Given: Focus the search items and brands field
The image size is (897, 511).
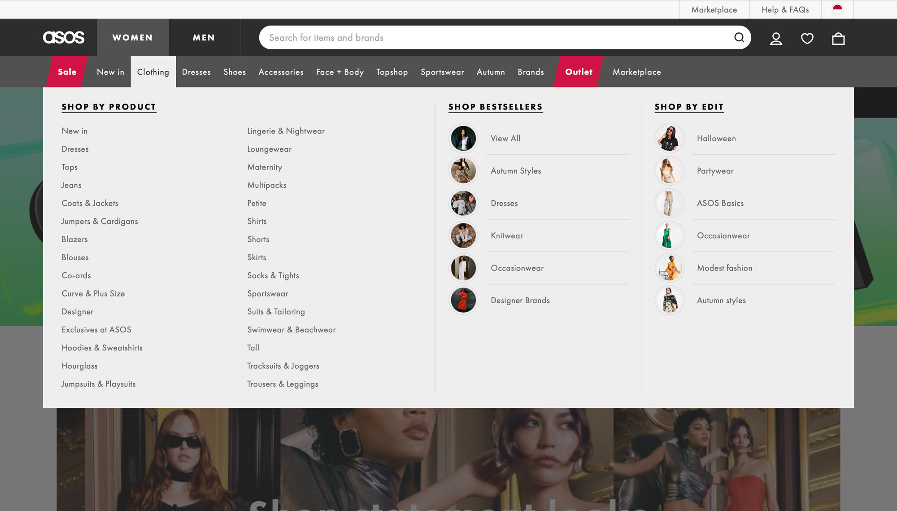Looking at the screenshot, I should click(x=493, y=38).
